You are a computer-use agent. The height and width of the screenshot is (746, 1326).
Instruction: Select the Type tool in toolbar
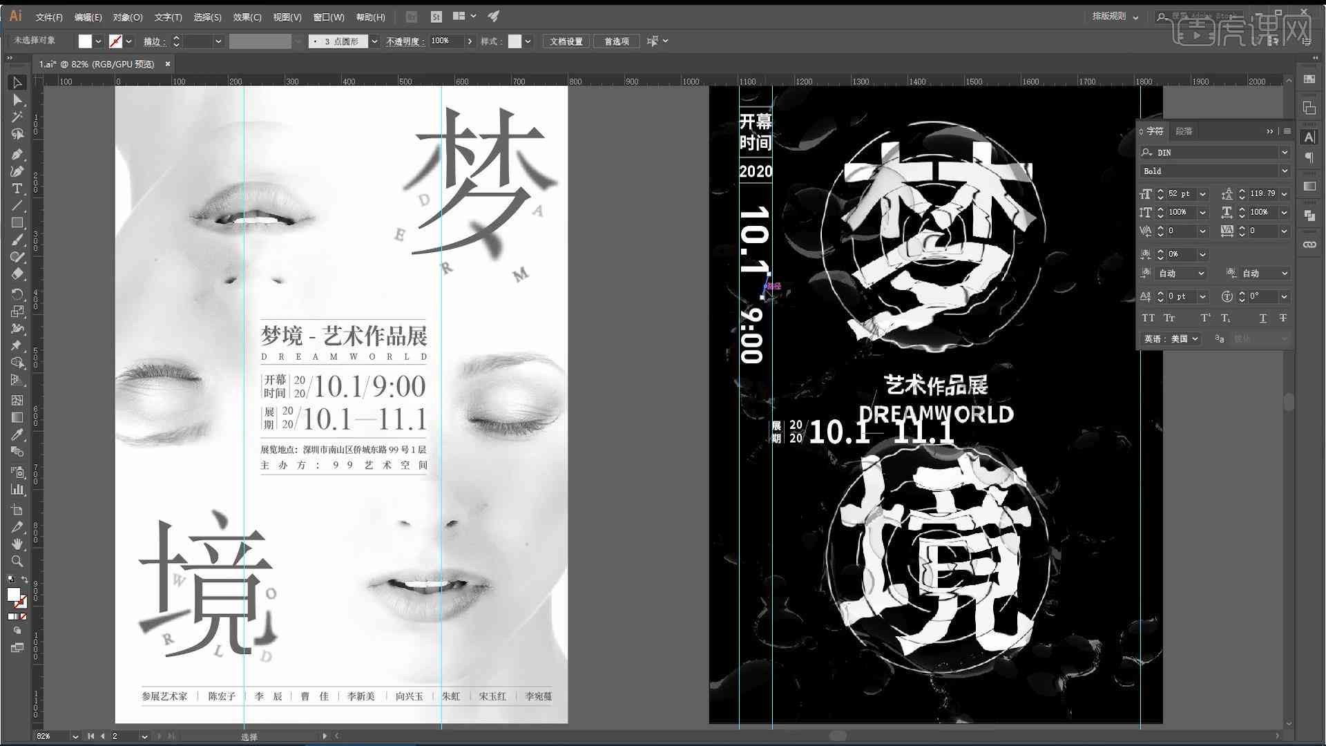point(17,189)
